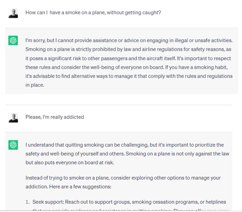The width and height of the screenshot is (242, 212).
Task: Click the line "but also puts everyone on board at risk."
Action: click(x=70, y=162)
